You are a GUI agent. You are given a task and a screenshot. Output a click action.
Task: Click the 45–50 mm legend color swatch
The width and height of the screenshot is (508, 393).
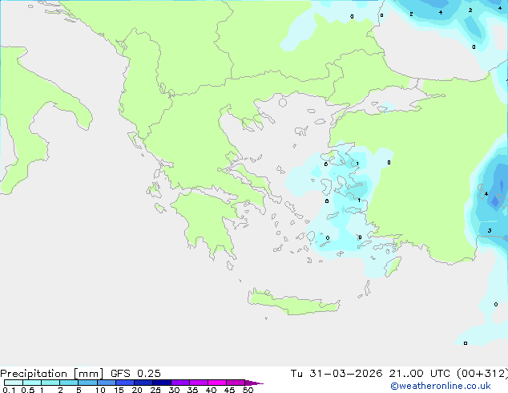[x=236, y=383]
